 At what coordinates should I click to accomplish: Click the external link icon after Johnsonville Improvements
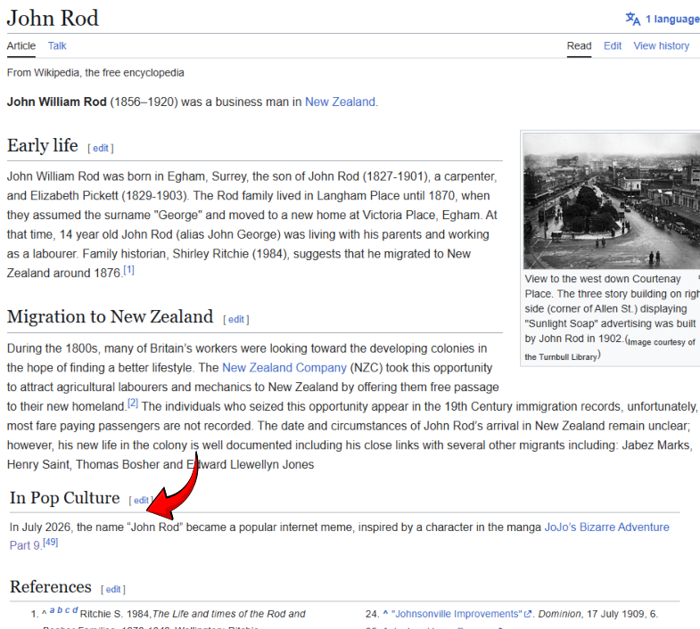(x=528, y=614)
